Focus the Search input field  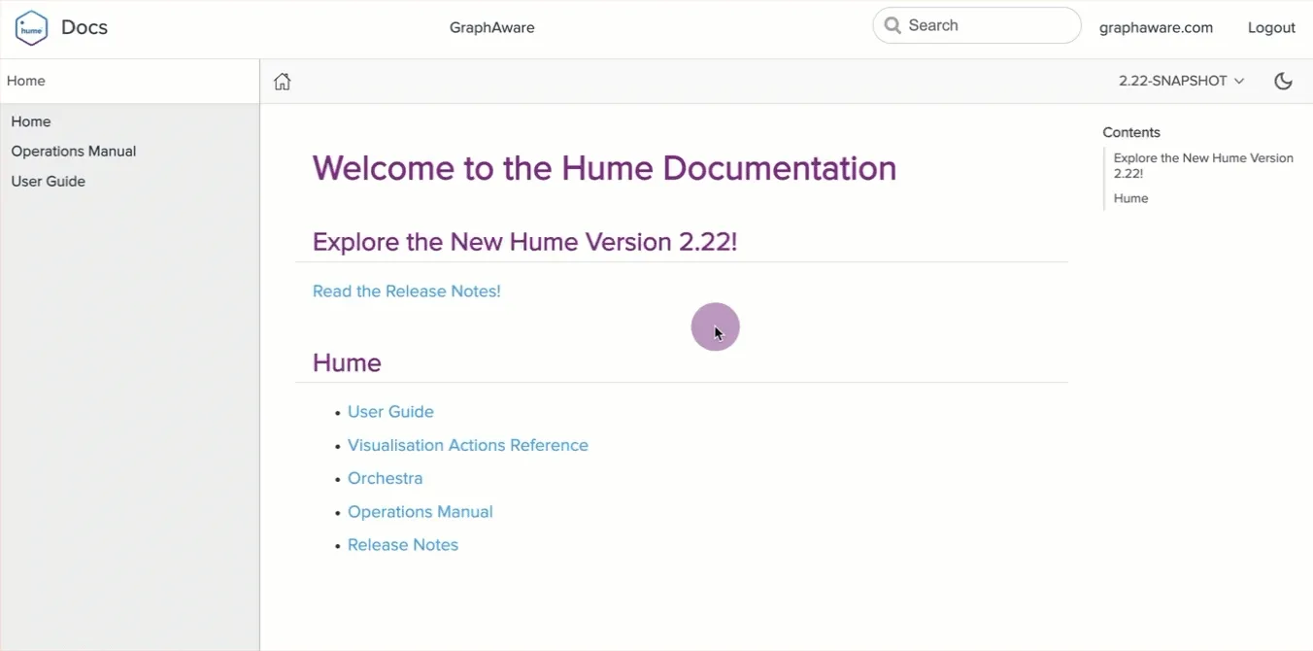[x=977, y=26]
